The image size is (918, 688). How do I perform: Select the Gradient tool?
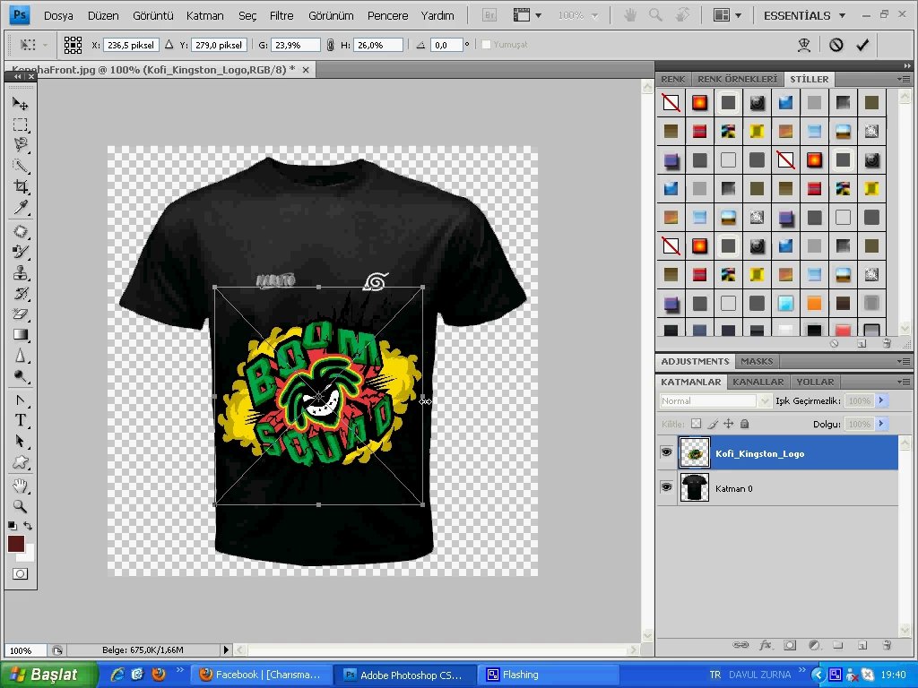click(21, 335)
